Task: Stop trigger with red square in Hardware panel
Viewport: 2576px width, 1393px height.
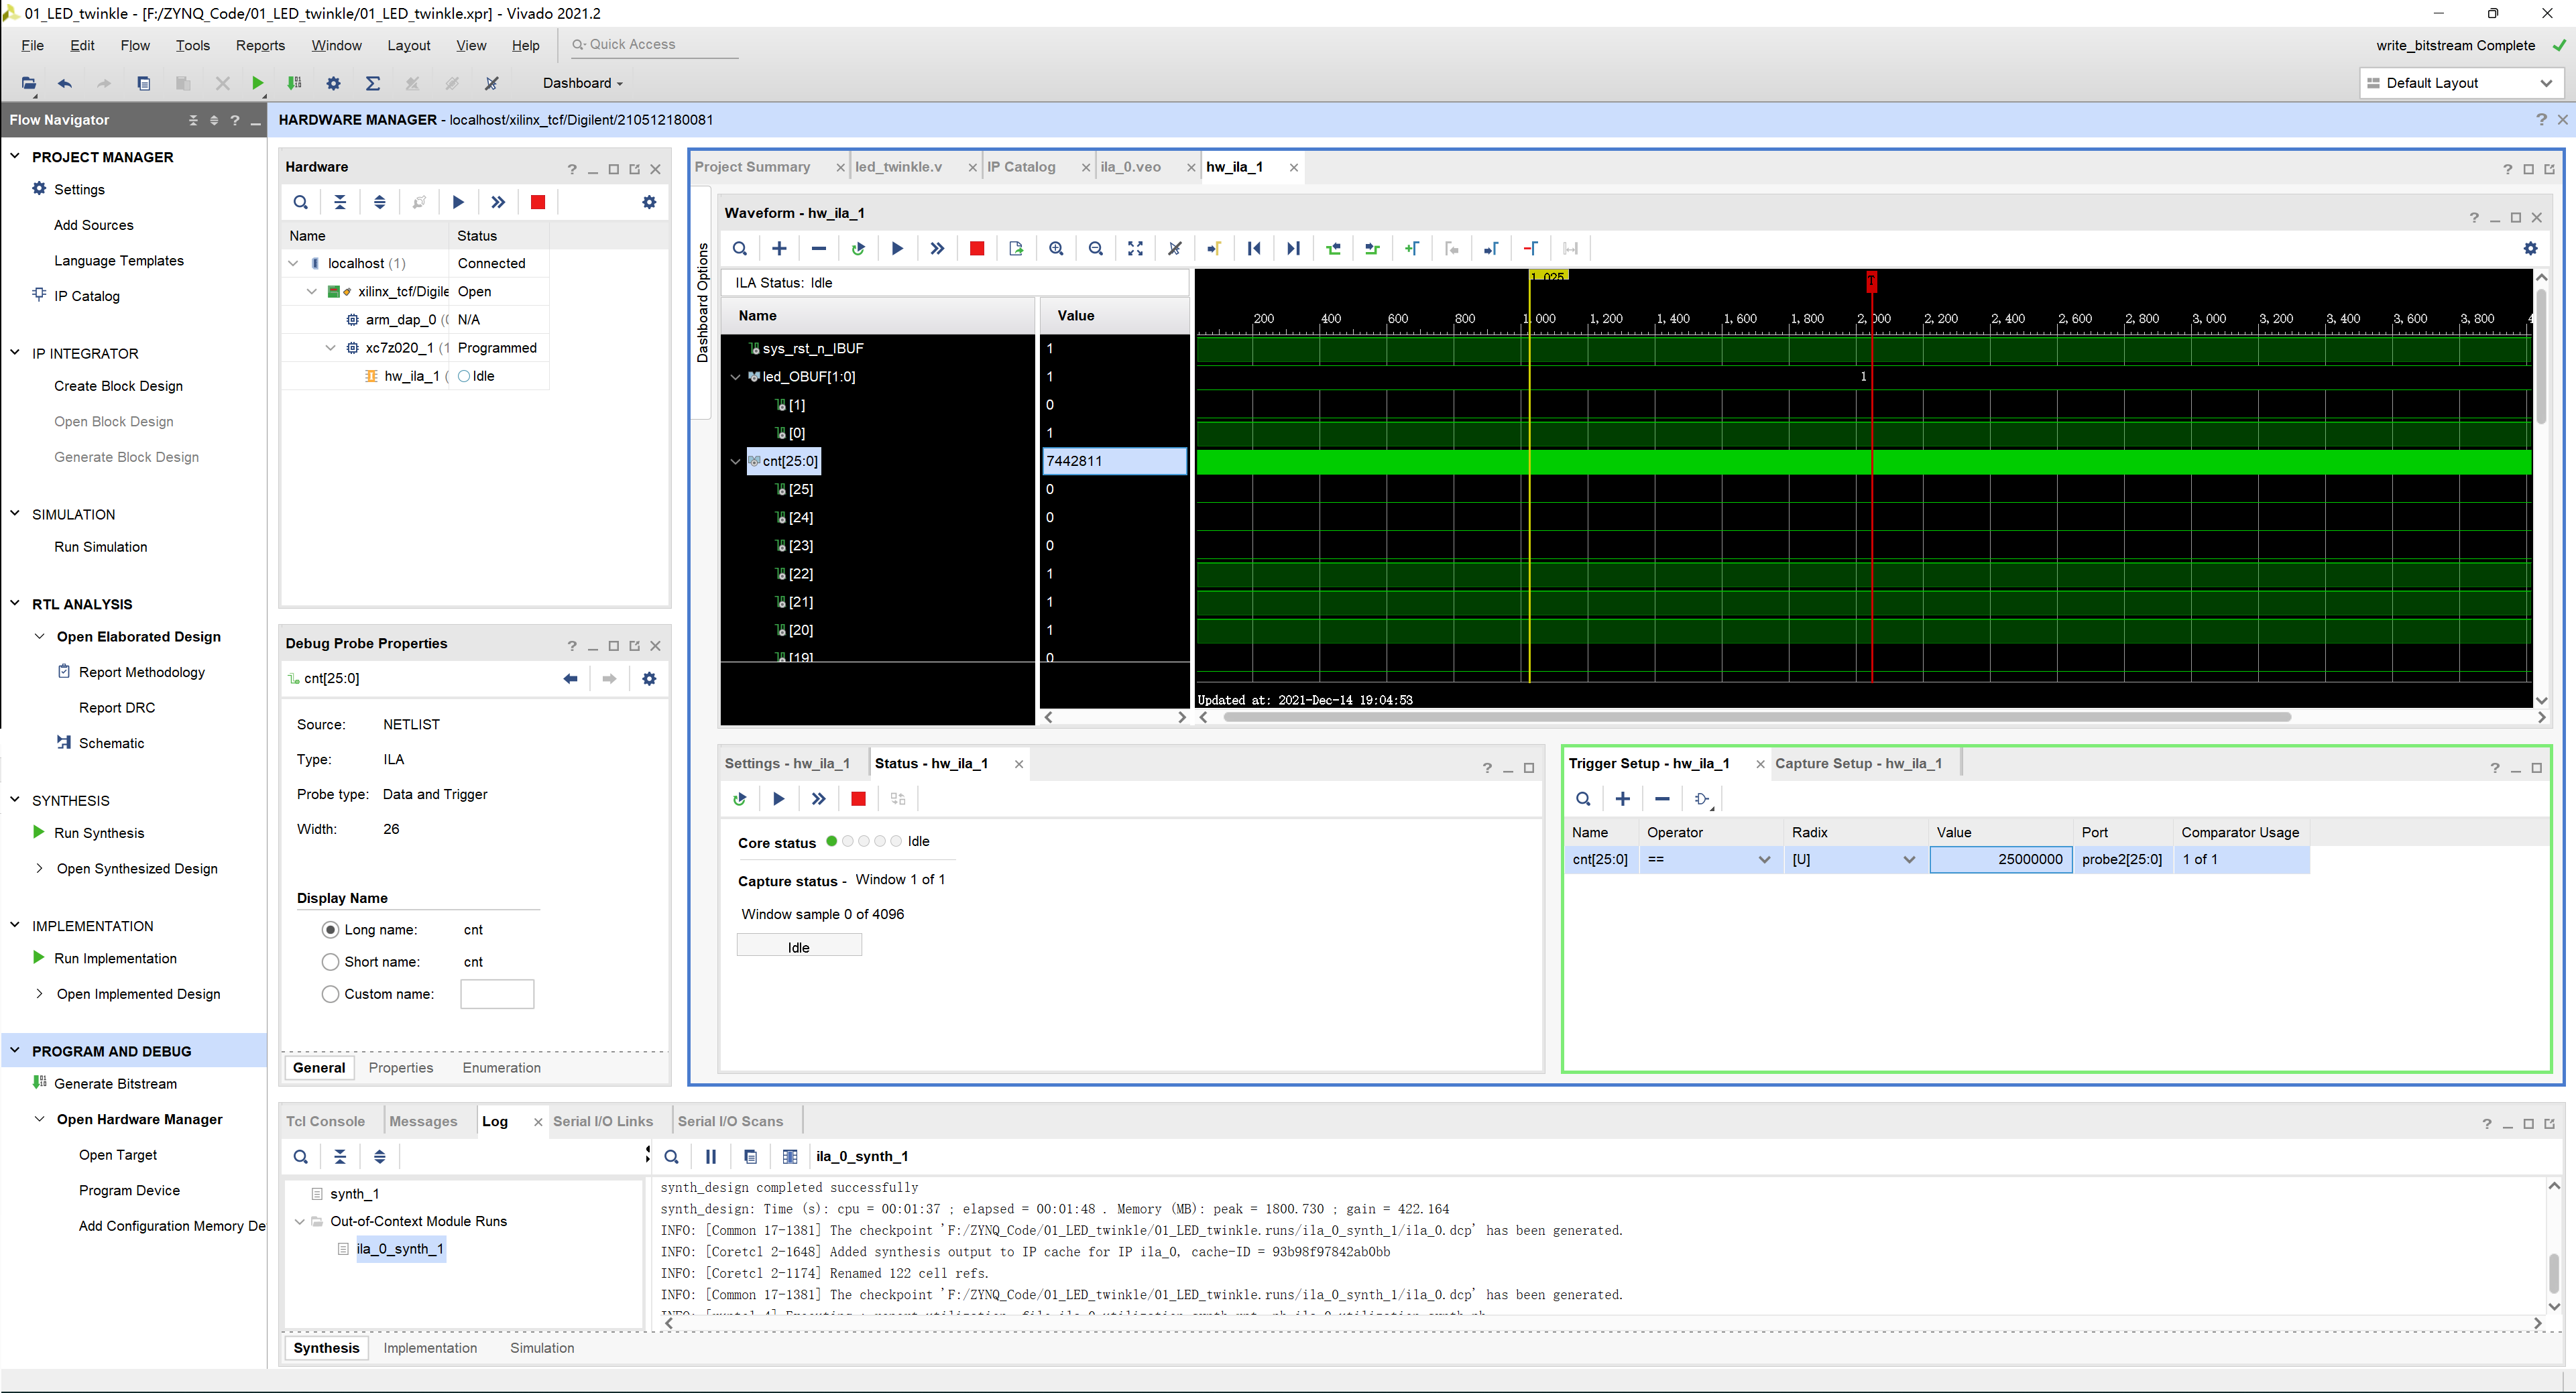Action: 538,202
